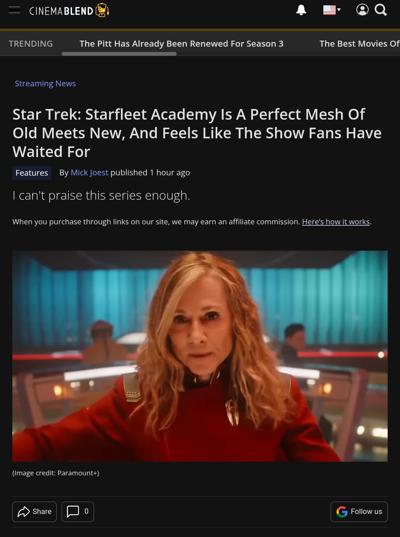Open the comments speech bubble icon
400x537 pixels.
point(73,511)
